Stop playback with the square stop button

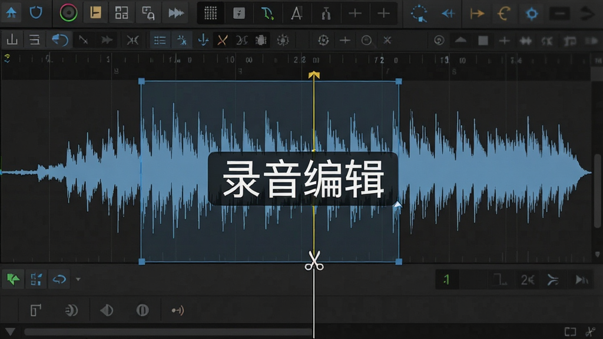483,41
